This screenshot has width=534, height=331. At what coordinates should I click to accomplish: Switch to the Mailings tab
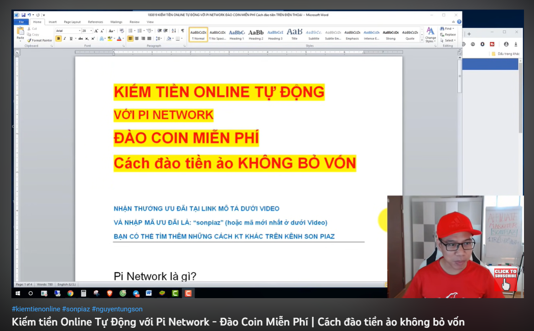[x=116, y=22]
